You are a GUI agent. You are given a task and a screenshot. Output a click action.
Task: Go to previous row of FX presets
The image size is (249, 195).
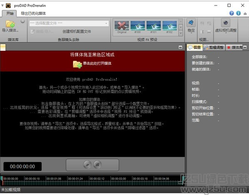[x=181, y=21]
